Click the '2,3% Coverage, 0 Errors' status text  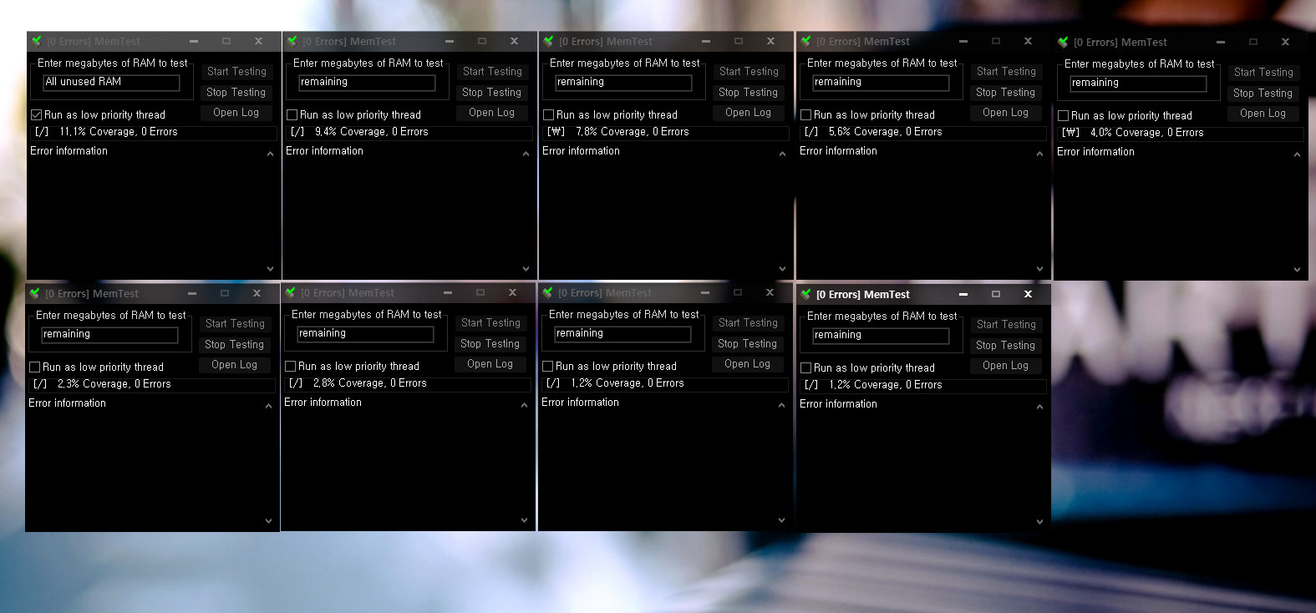[114, 384]
